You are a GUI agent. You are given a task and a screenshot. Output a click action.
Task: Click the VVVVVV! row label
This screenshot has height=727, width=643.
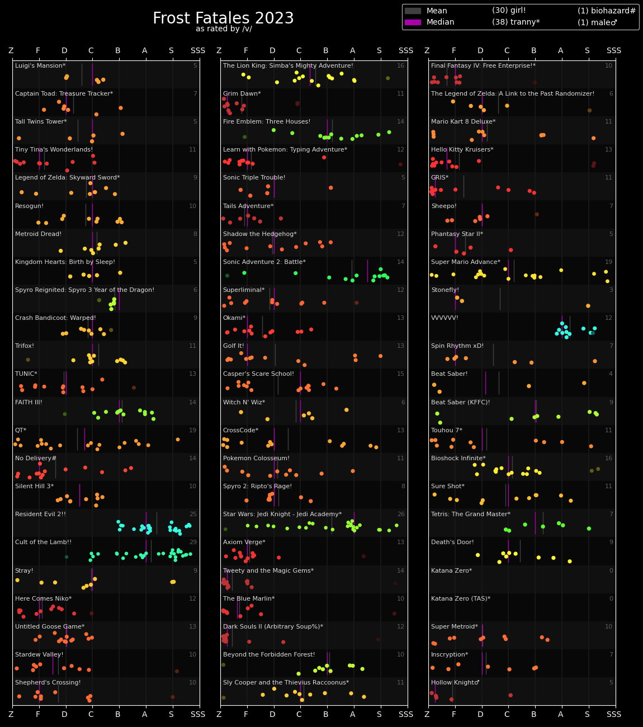445,318
